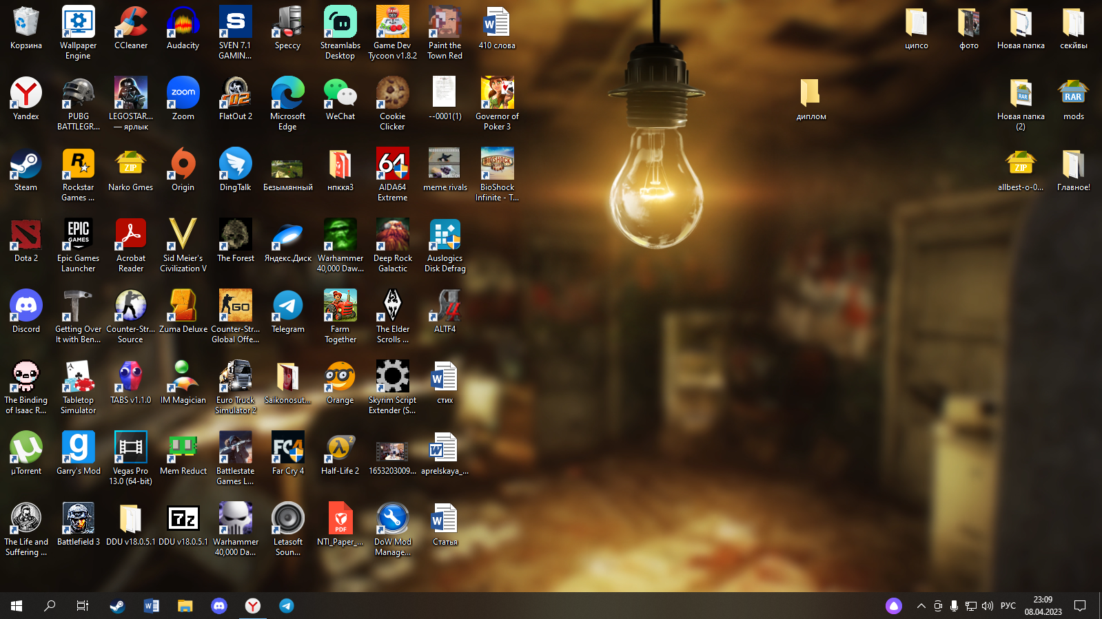Show hidden system tray icons
This screenshot has width=1102, height=619.
[x=921, y=606]
